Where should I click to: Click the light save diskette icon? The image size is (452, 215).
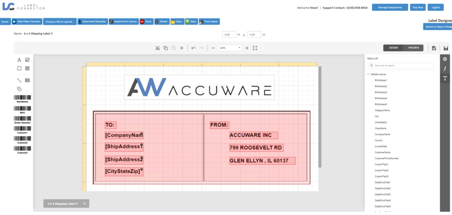tap(434, 48)
